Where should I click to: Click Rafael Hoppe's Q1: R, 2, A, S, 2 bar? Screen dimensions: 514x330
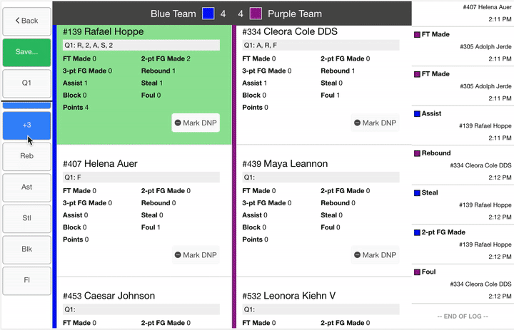point(141,45)
